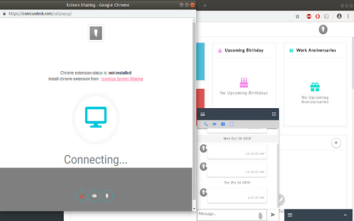The height and width of the screenshot is (221, 354).
Task: Click the 11:55:41 AM chat message
Action: pos(237,170)
